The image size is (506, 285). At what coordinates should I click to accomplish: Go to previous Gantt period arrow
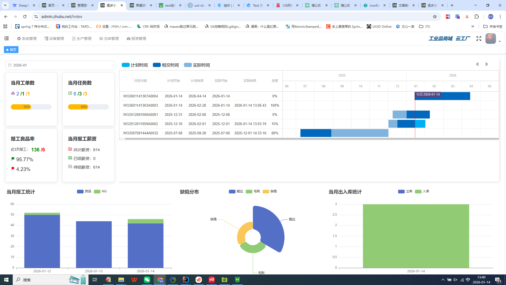[478, 64]
